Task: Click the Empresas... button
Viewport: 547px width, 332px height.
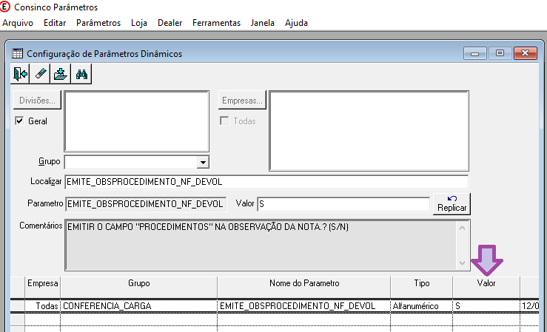Action: click(242, 101)
